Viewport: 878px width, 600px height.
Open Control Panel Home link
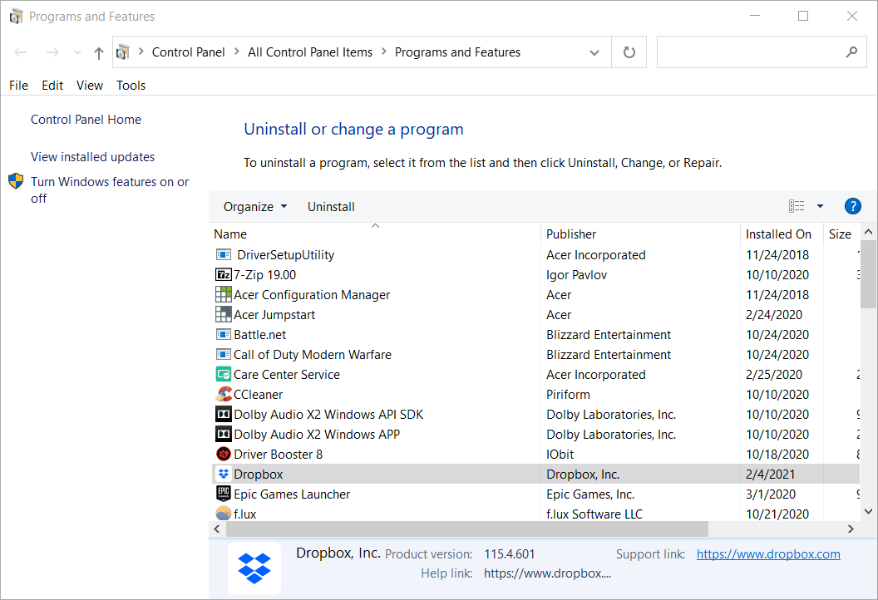pos(86,119)
